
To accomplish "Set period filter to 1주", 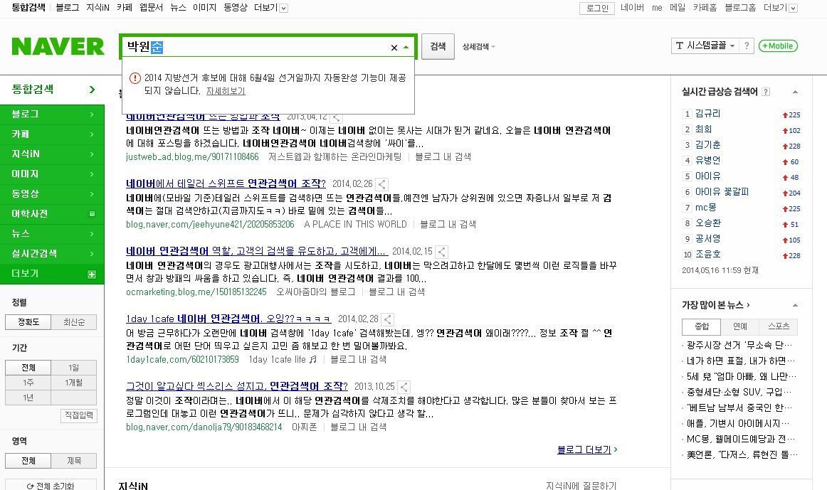I will click(x=28, y=383).
